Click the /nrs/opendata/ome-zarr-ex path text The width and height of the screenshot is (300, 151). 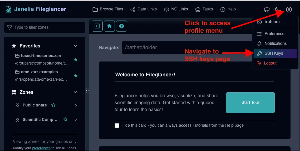point(41,79)
